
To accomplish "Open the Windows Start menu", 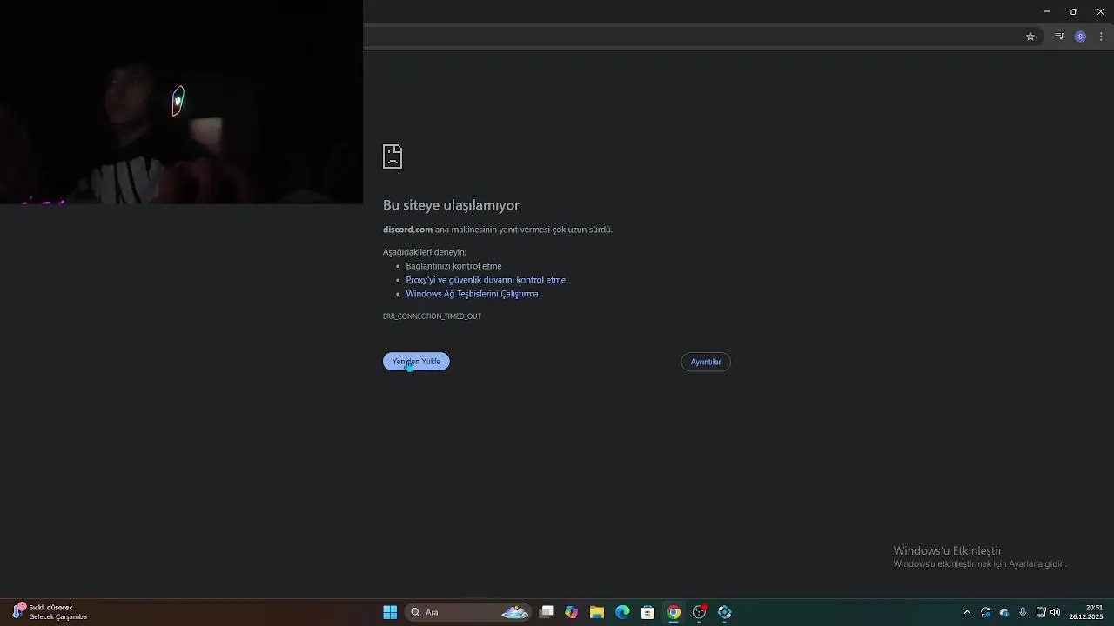I will [x=390, y=612].
